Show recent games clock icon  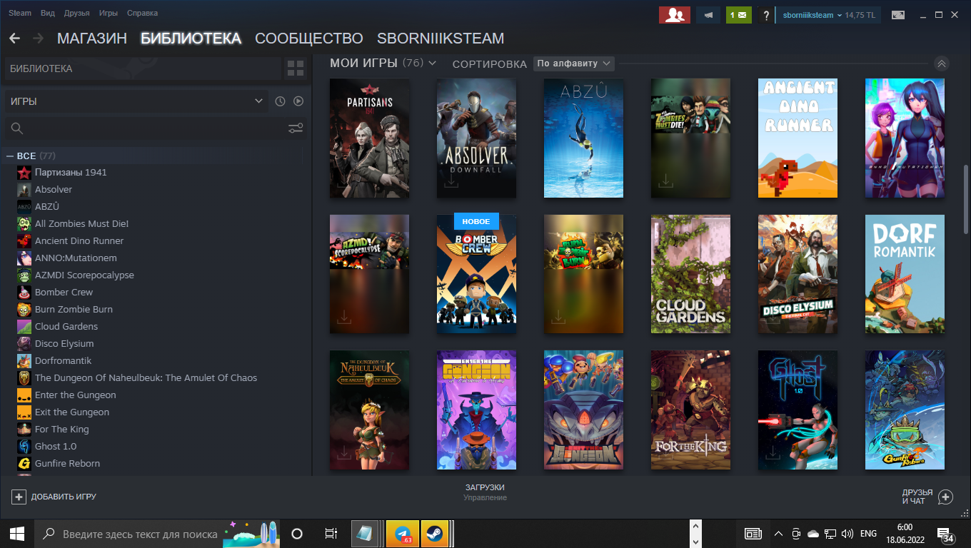click(280, 101)
